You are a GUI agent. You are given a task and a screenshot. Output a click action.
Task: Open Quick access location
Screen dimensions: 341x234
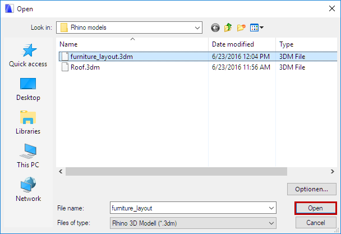tap(28, 56)
